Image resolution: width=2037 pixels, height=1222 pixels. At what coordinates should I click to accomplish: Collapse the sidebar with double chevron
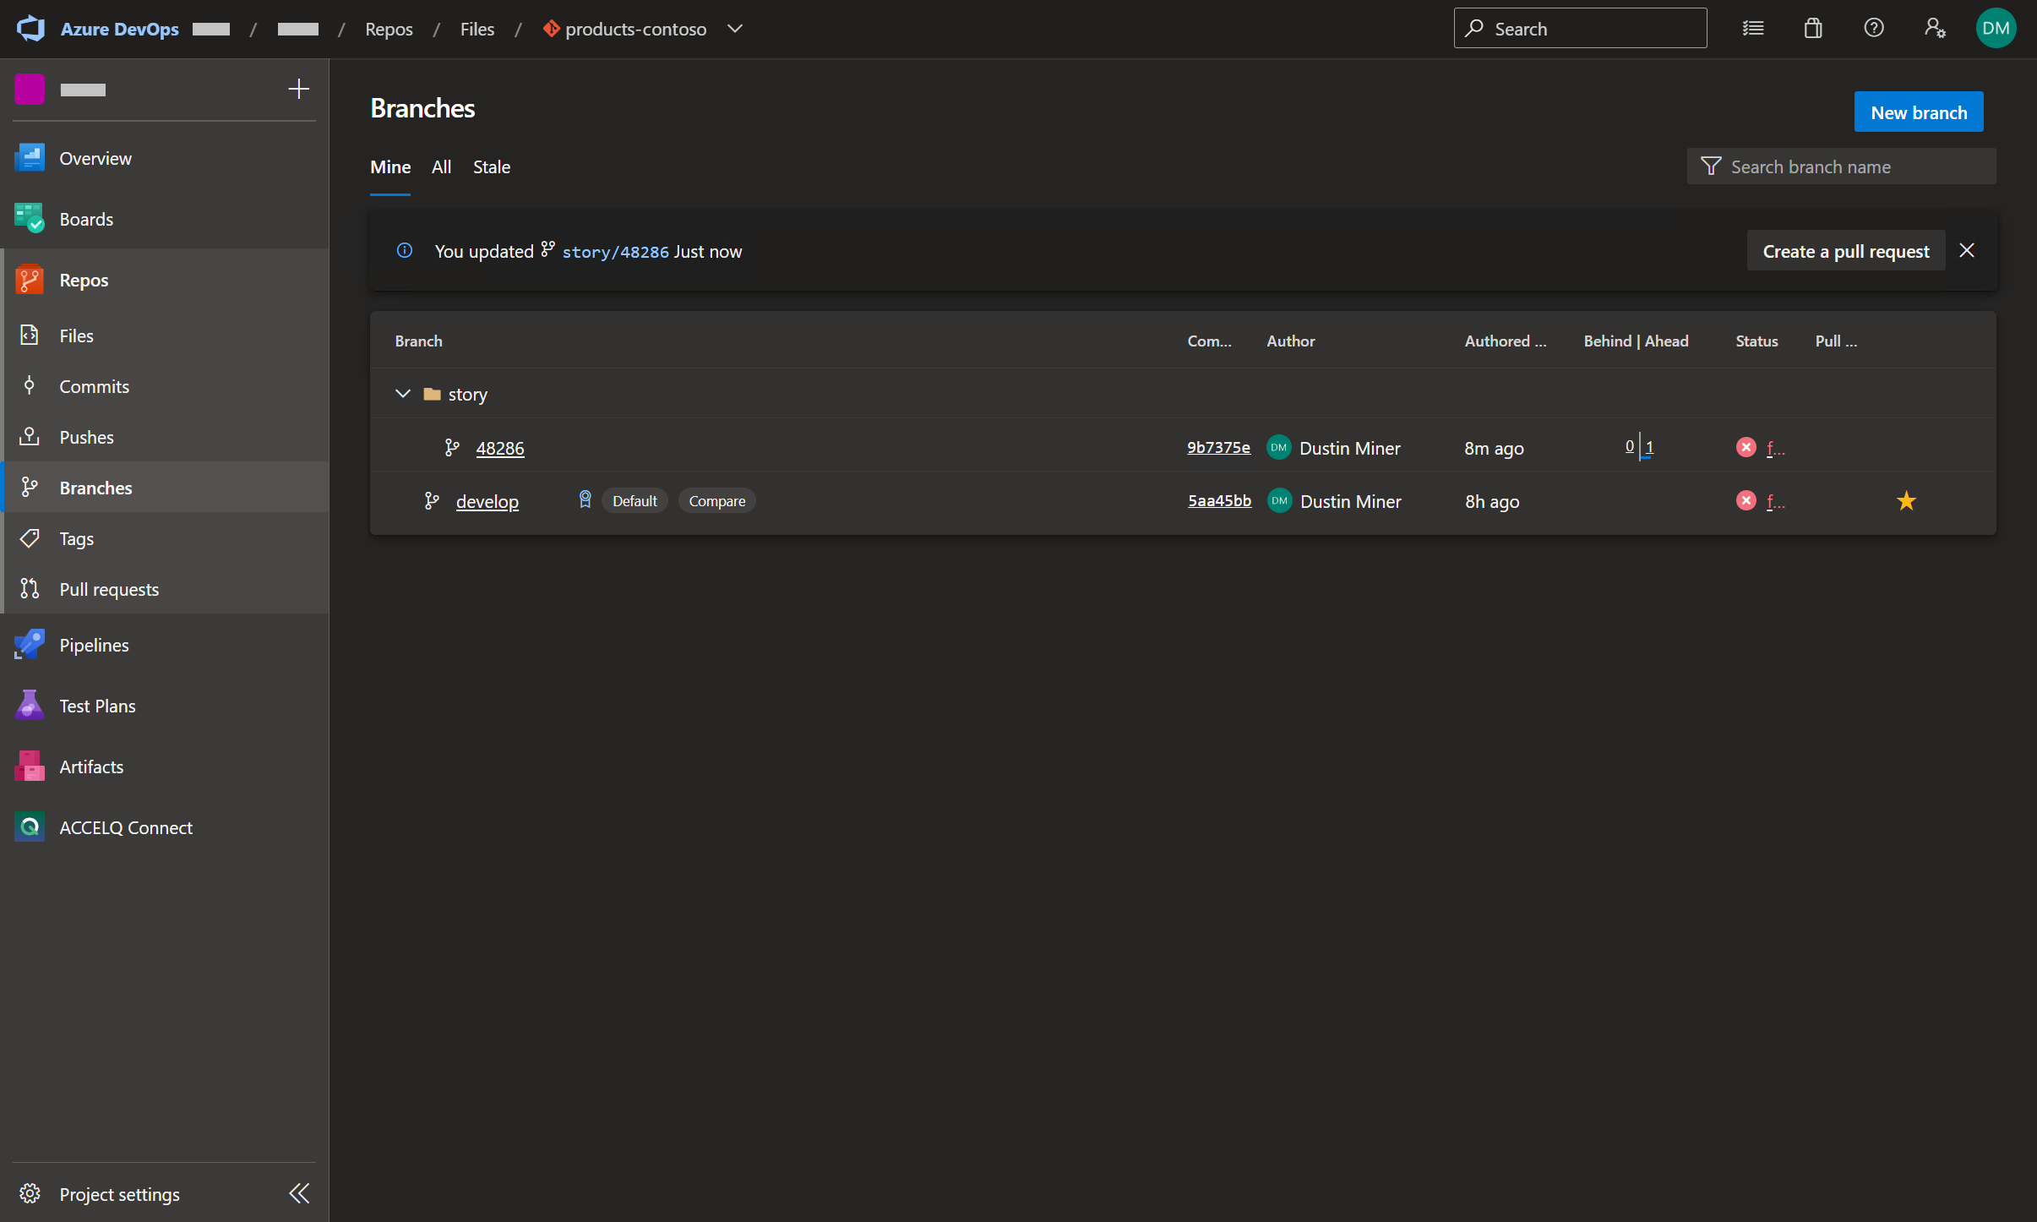299,1193
